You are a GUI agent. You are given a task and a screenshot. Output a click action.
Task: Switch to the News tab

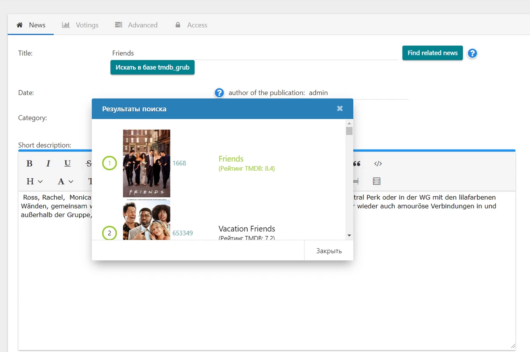[x=31, y=25]
